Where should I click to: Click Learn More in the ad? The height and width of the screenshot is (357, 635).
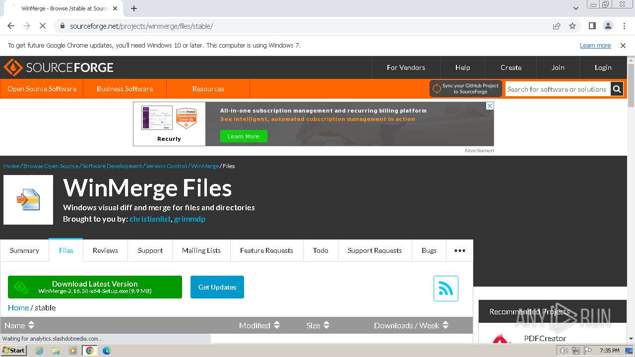[x=244, y=136]
